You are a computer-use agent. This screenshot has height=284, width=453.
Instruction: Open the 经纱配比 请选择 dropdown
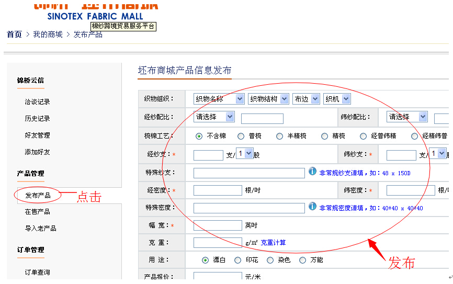tap(214, 117)
